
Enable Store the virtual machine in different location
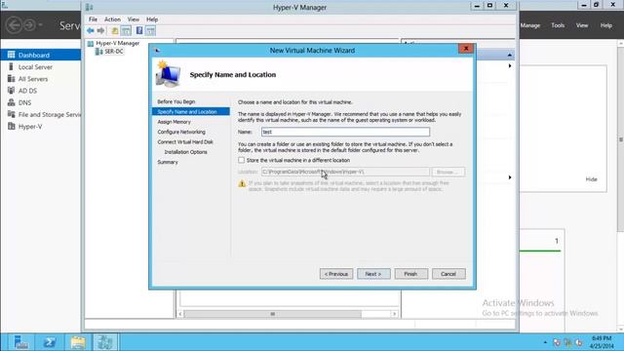coord(241,160)
